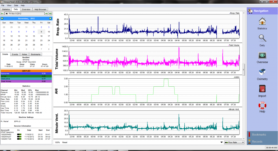Select November 5 in the calendar
278x151 pixels.
click(x=11, y=32)
